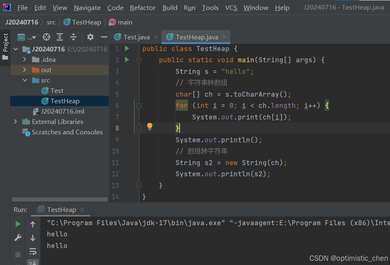
Task: Expand the .idea folder
Action: (24, 59)
